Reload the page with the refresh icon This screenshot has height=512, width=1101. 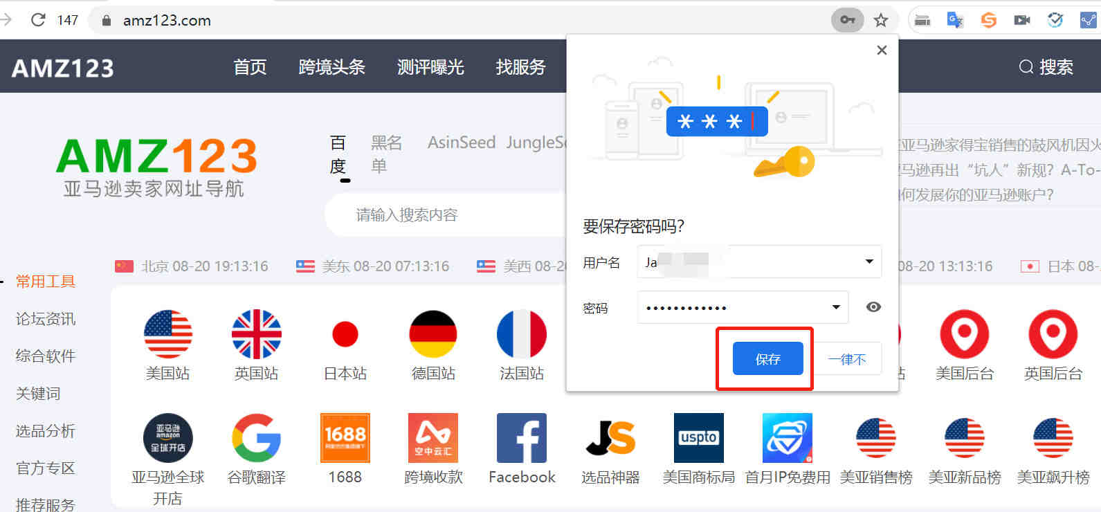point(38,19)
